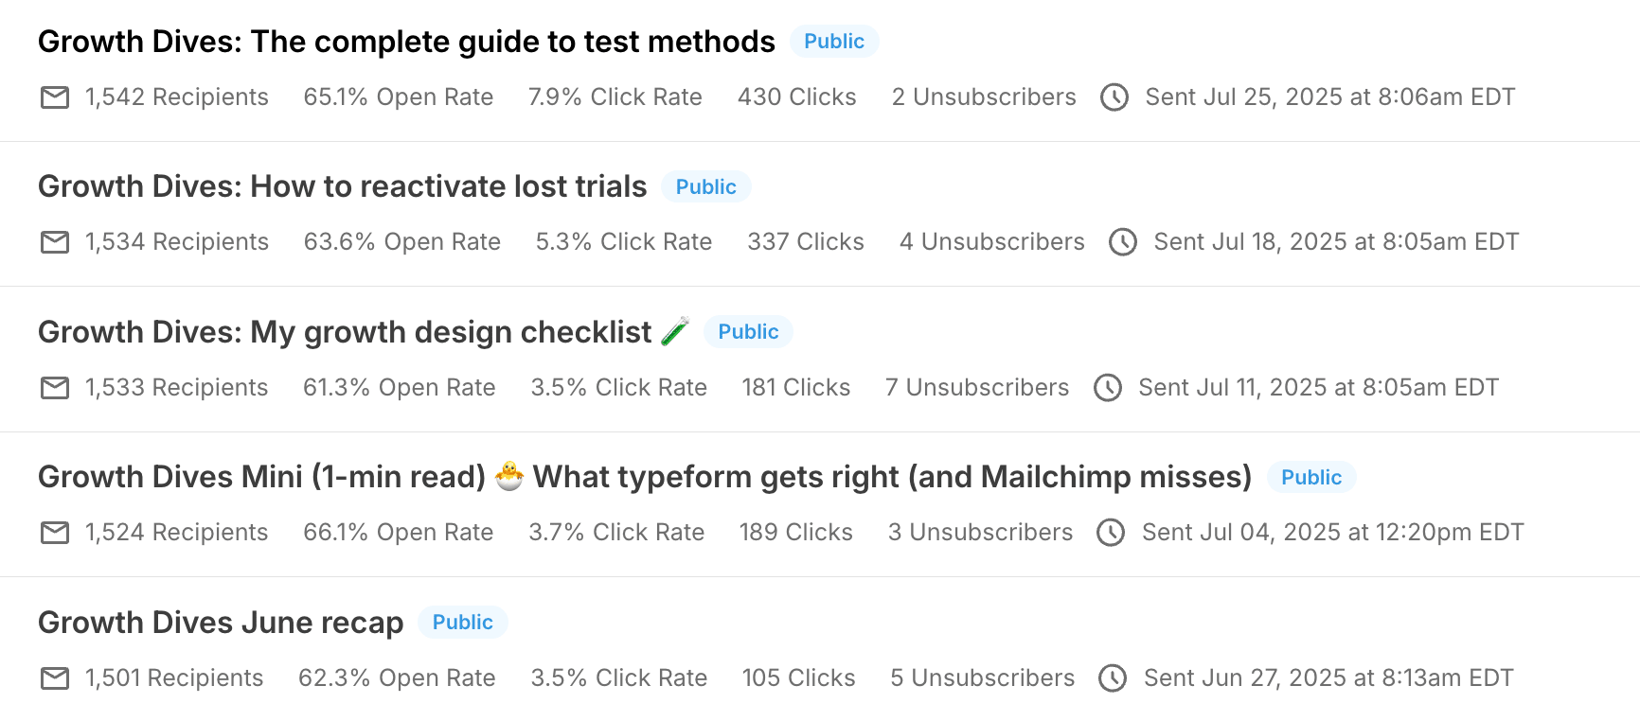The image size is (1640, 721).
Task: Click envelope icon beside 1,524 Recipients
Action: click(x=55, y=533)
